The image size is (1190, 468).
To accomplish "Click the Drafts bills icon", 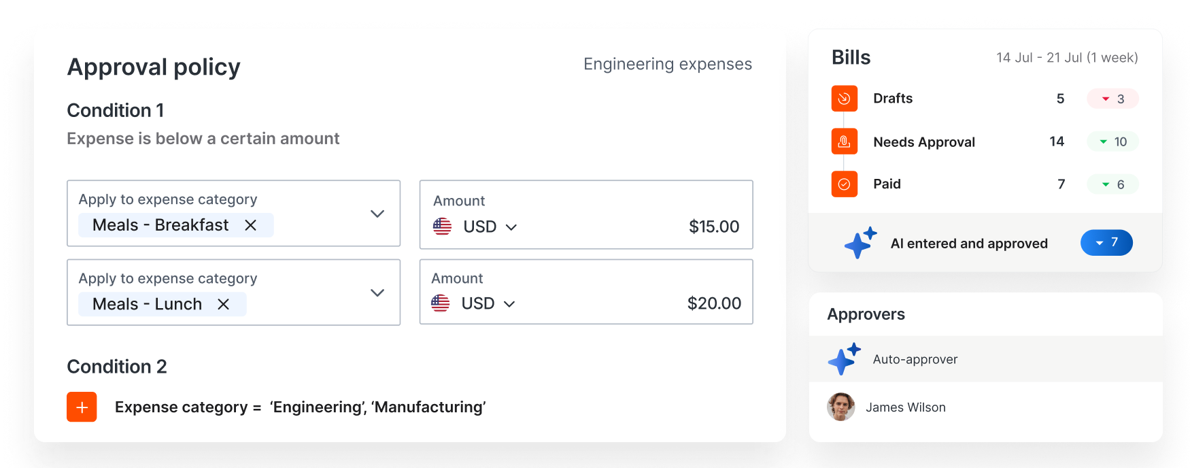I will [844, 99].
